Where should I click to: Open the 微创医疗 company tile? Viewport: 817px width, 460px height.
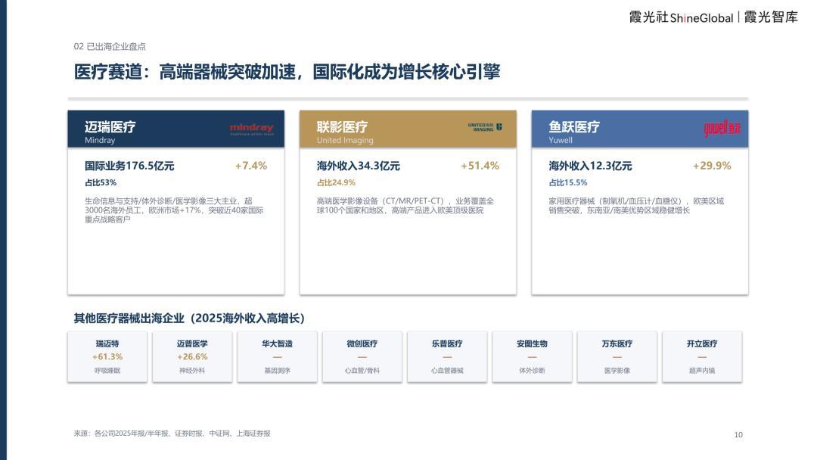362,357
